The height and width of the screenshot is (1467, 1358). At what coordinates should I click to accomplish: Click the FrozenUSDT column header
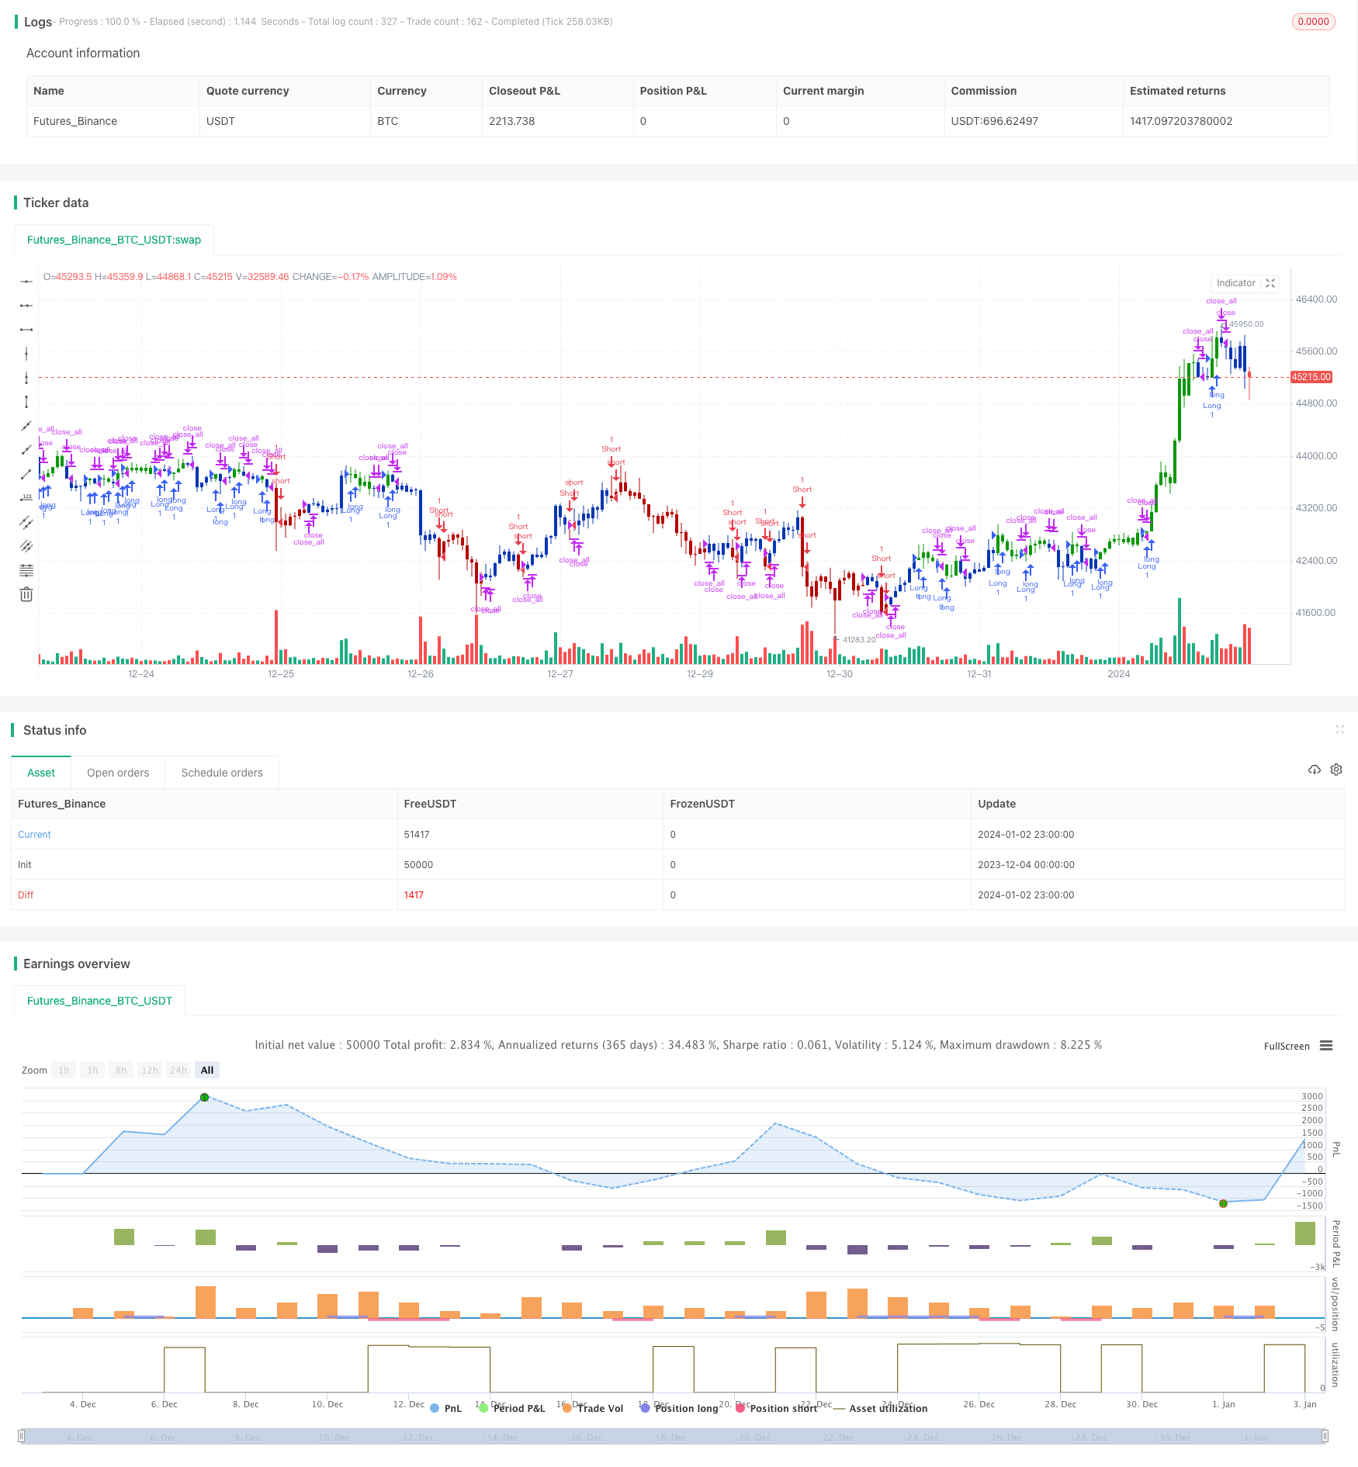pos(702,804)
